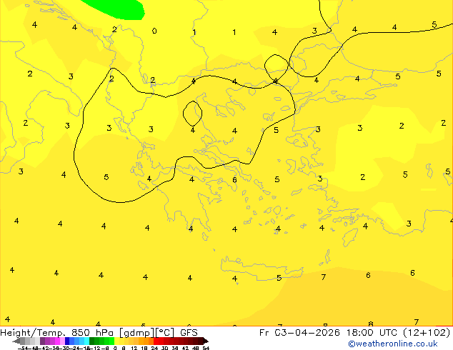Select the dark blue legend swatch
This screenshot has height=350, width=453.
click(67, 341)
